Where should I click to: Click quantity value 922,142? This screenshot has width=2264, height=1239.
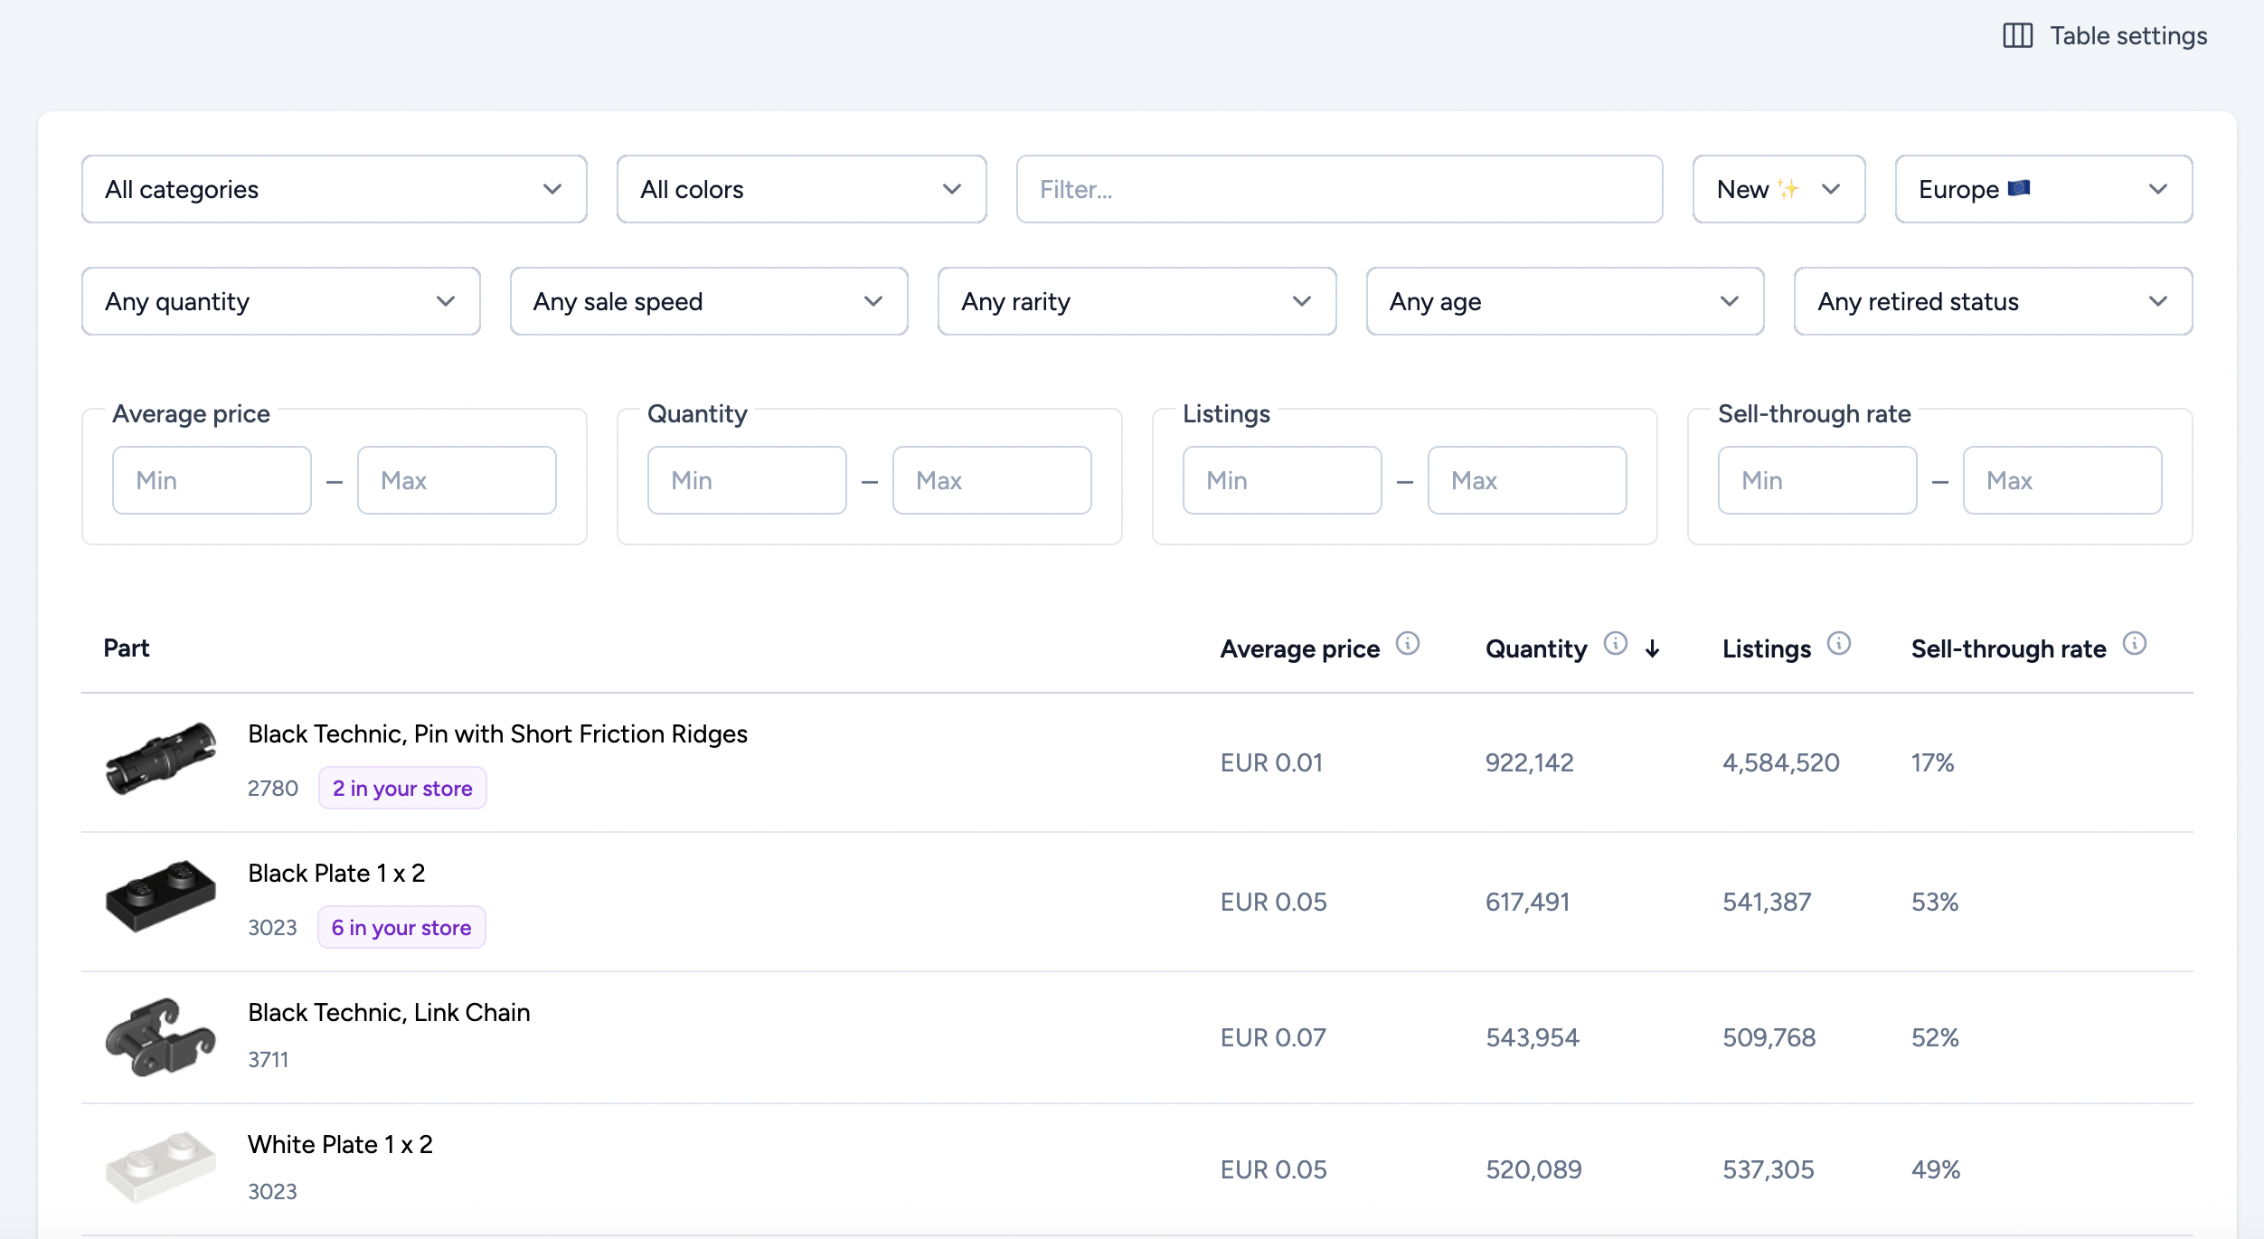click(1530, 762)
